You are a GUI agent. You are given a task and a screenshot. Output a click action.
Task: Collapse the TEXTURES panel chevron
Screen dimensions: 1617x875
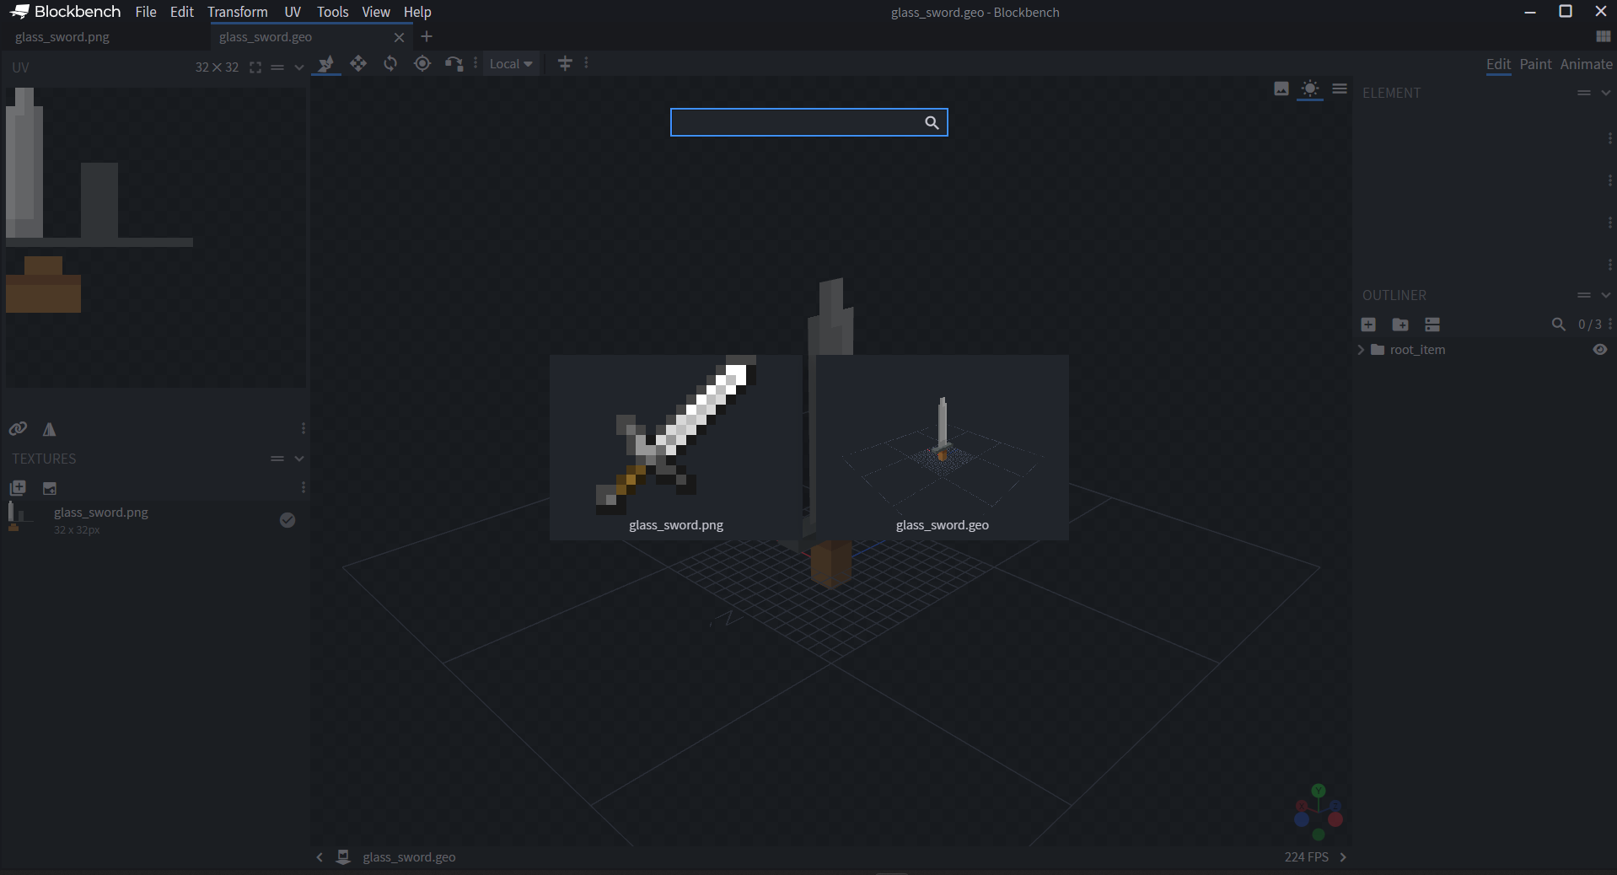coord(299,459)
